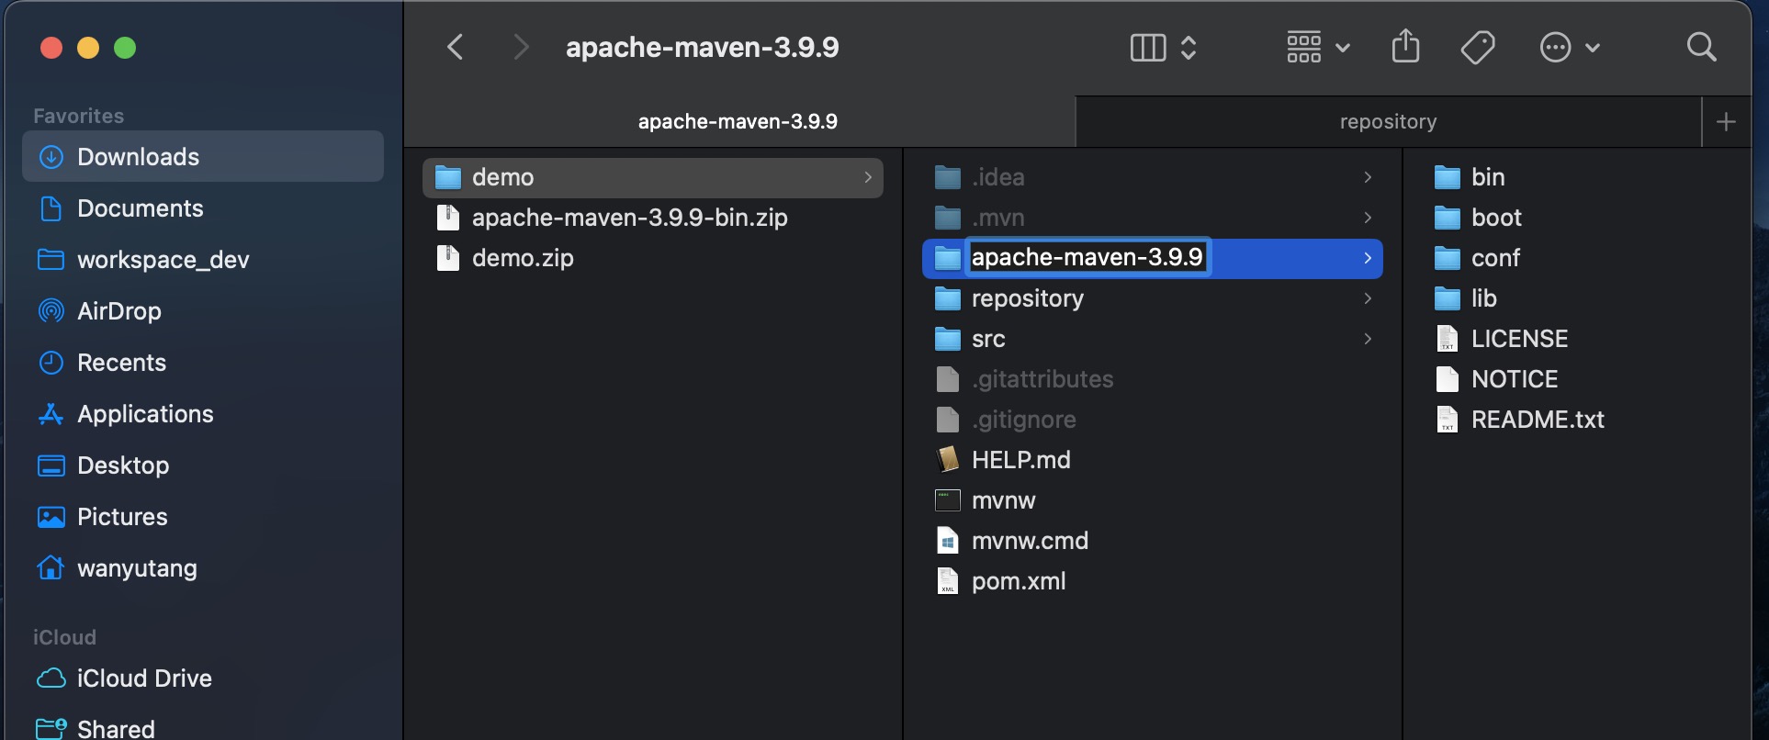1769x740 pixels.
Task: Open workspace_dev in the sidebar
Action: [x=203, y=260]
